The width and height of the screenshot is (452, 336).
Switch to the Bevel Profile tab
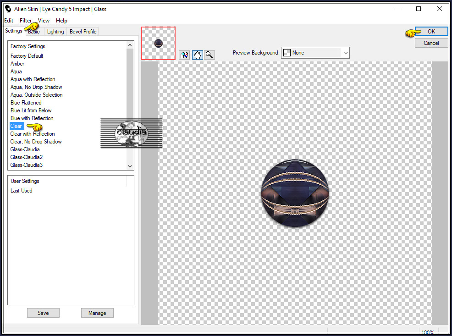[83, 32]
